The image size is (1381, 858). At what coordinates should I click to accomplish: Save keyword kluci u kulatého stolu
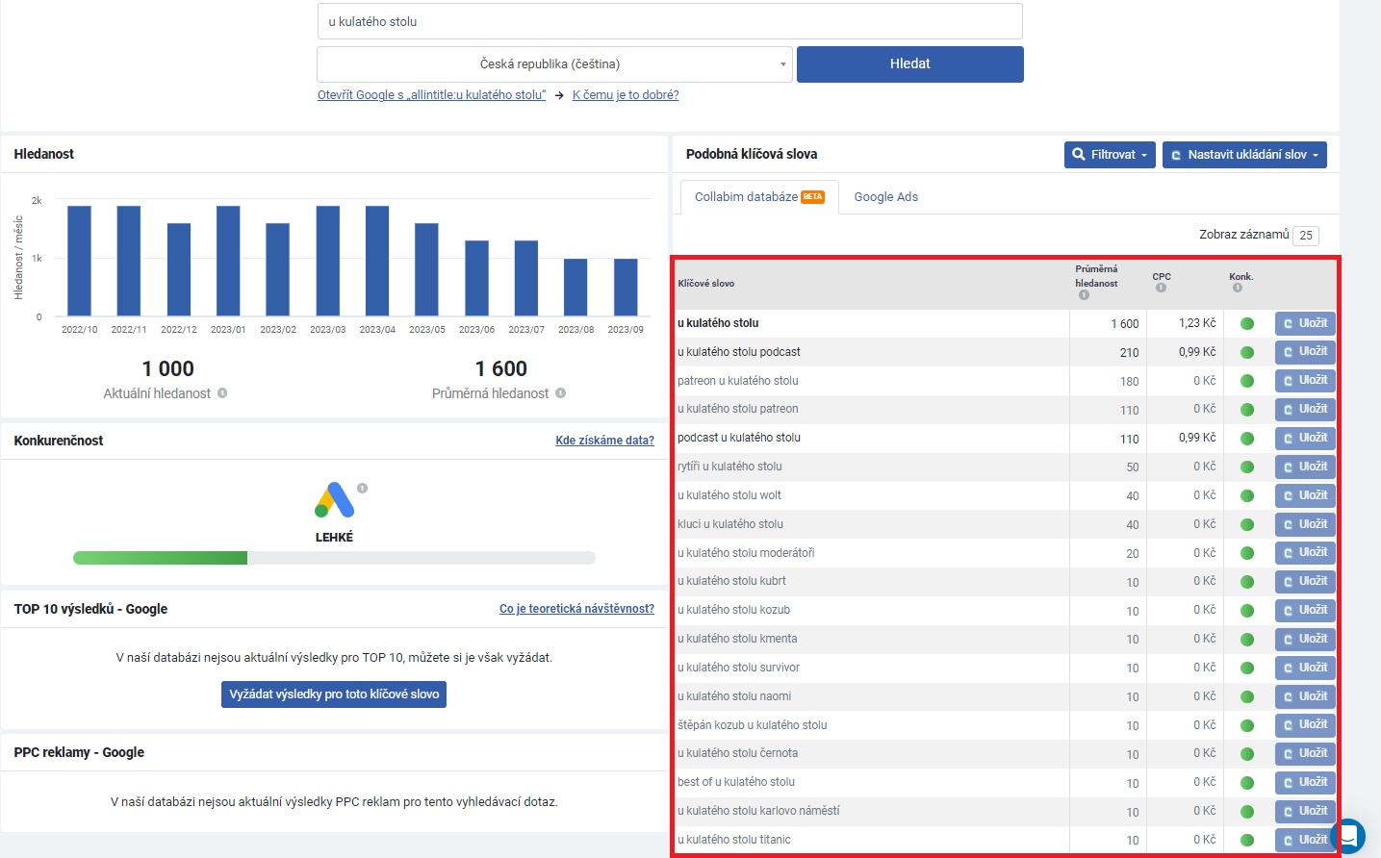coord(1305,525)
